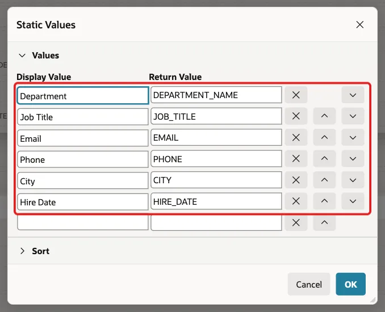
Task: Click the Return Value column header
Action: [175, 77]
